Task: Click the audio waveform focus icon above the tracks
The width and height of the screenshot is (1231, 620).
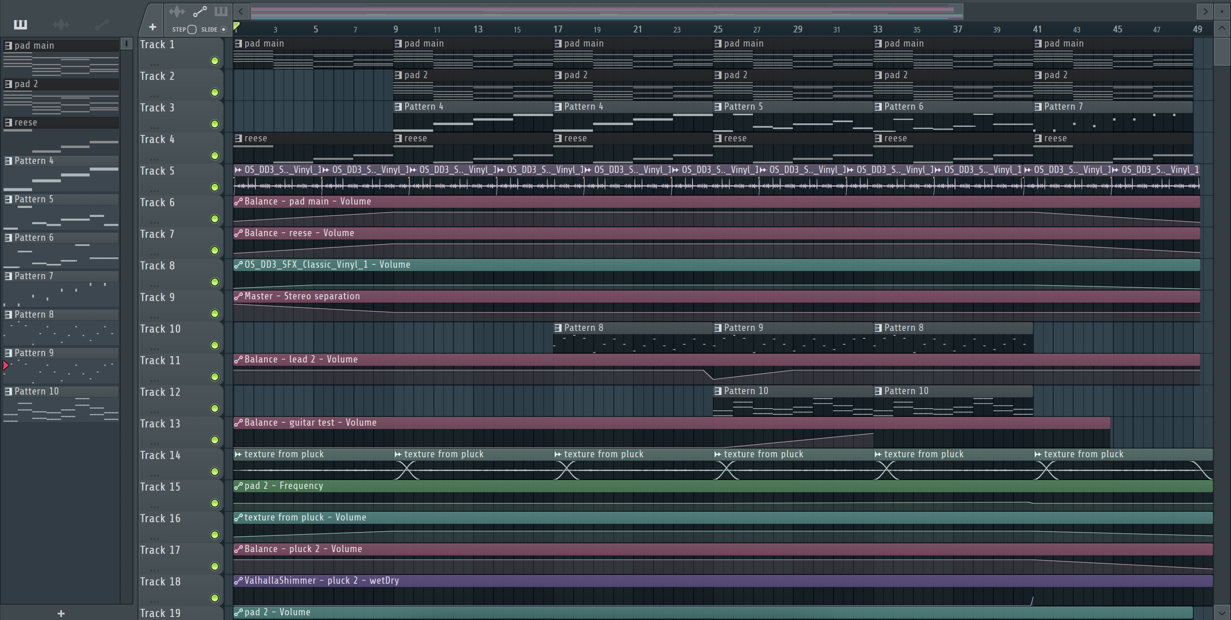Action: tap(177, 12)
